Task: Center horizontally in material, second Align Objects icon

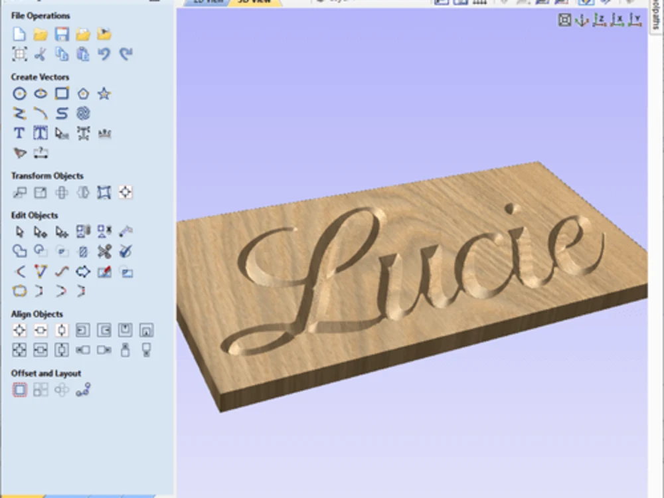Action: pos(41,330)
